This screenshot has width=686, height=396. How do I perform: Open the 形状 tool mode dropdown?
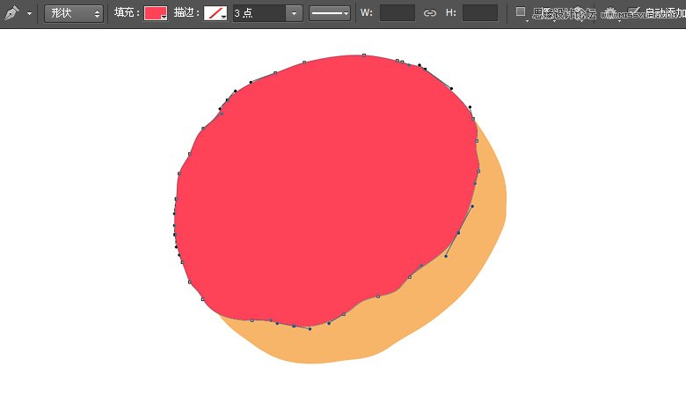click(x=74, y=13)
